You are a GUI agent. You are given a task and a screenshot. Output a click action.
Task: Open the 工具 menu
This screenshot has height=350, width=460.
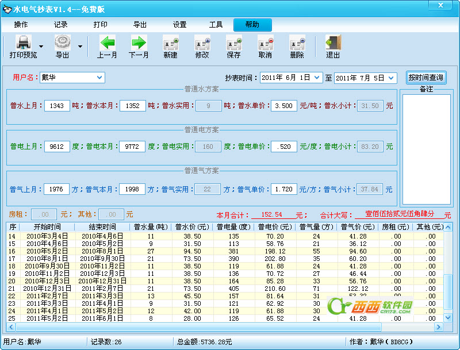[x=216, y=25]
